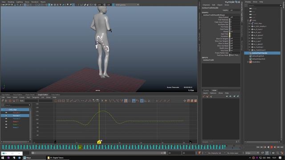Select Translate Y curve in Graph Editor list
The image size is (285, 160).
(x=15, y=116)
